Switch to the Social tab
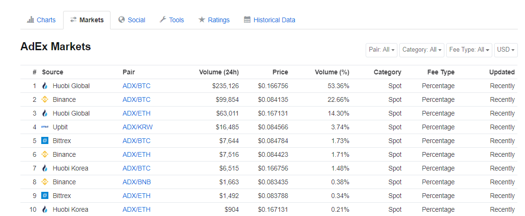Viewport: 525px width, 216px height. click(x=132, y=20)
